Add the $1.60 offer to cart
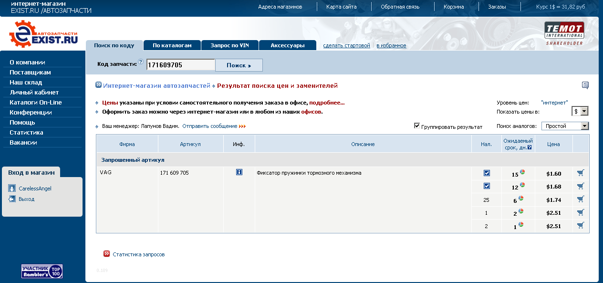603x283 pixels. pos(580,173)
